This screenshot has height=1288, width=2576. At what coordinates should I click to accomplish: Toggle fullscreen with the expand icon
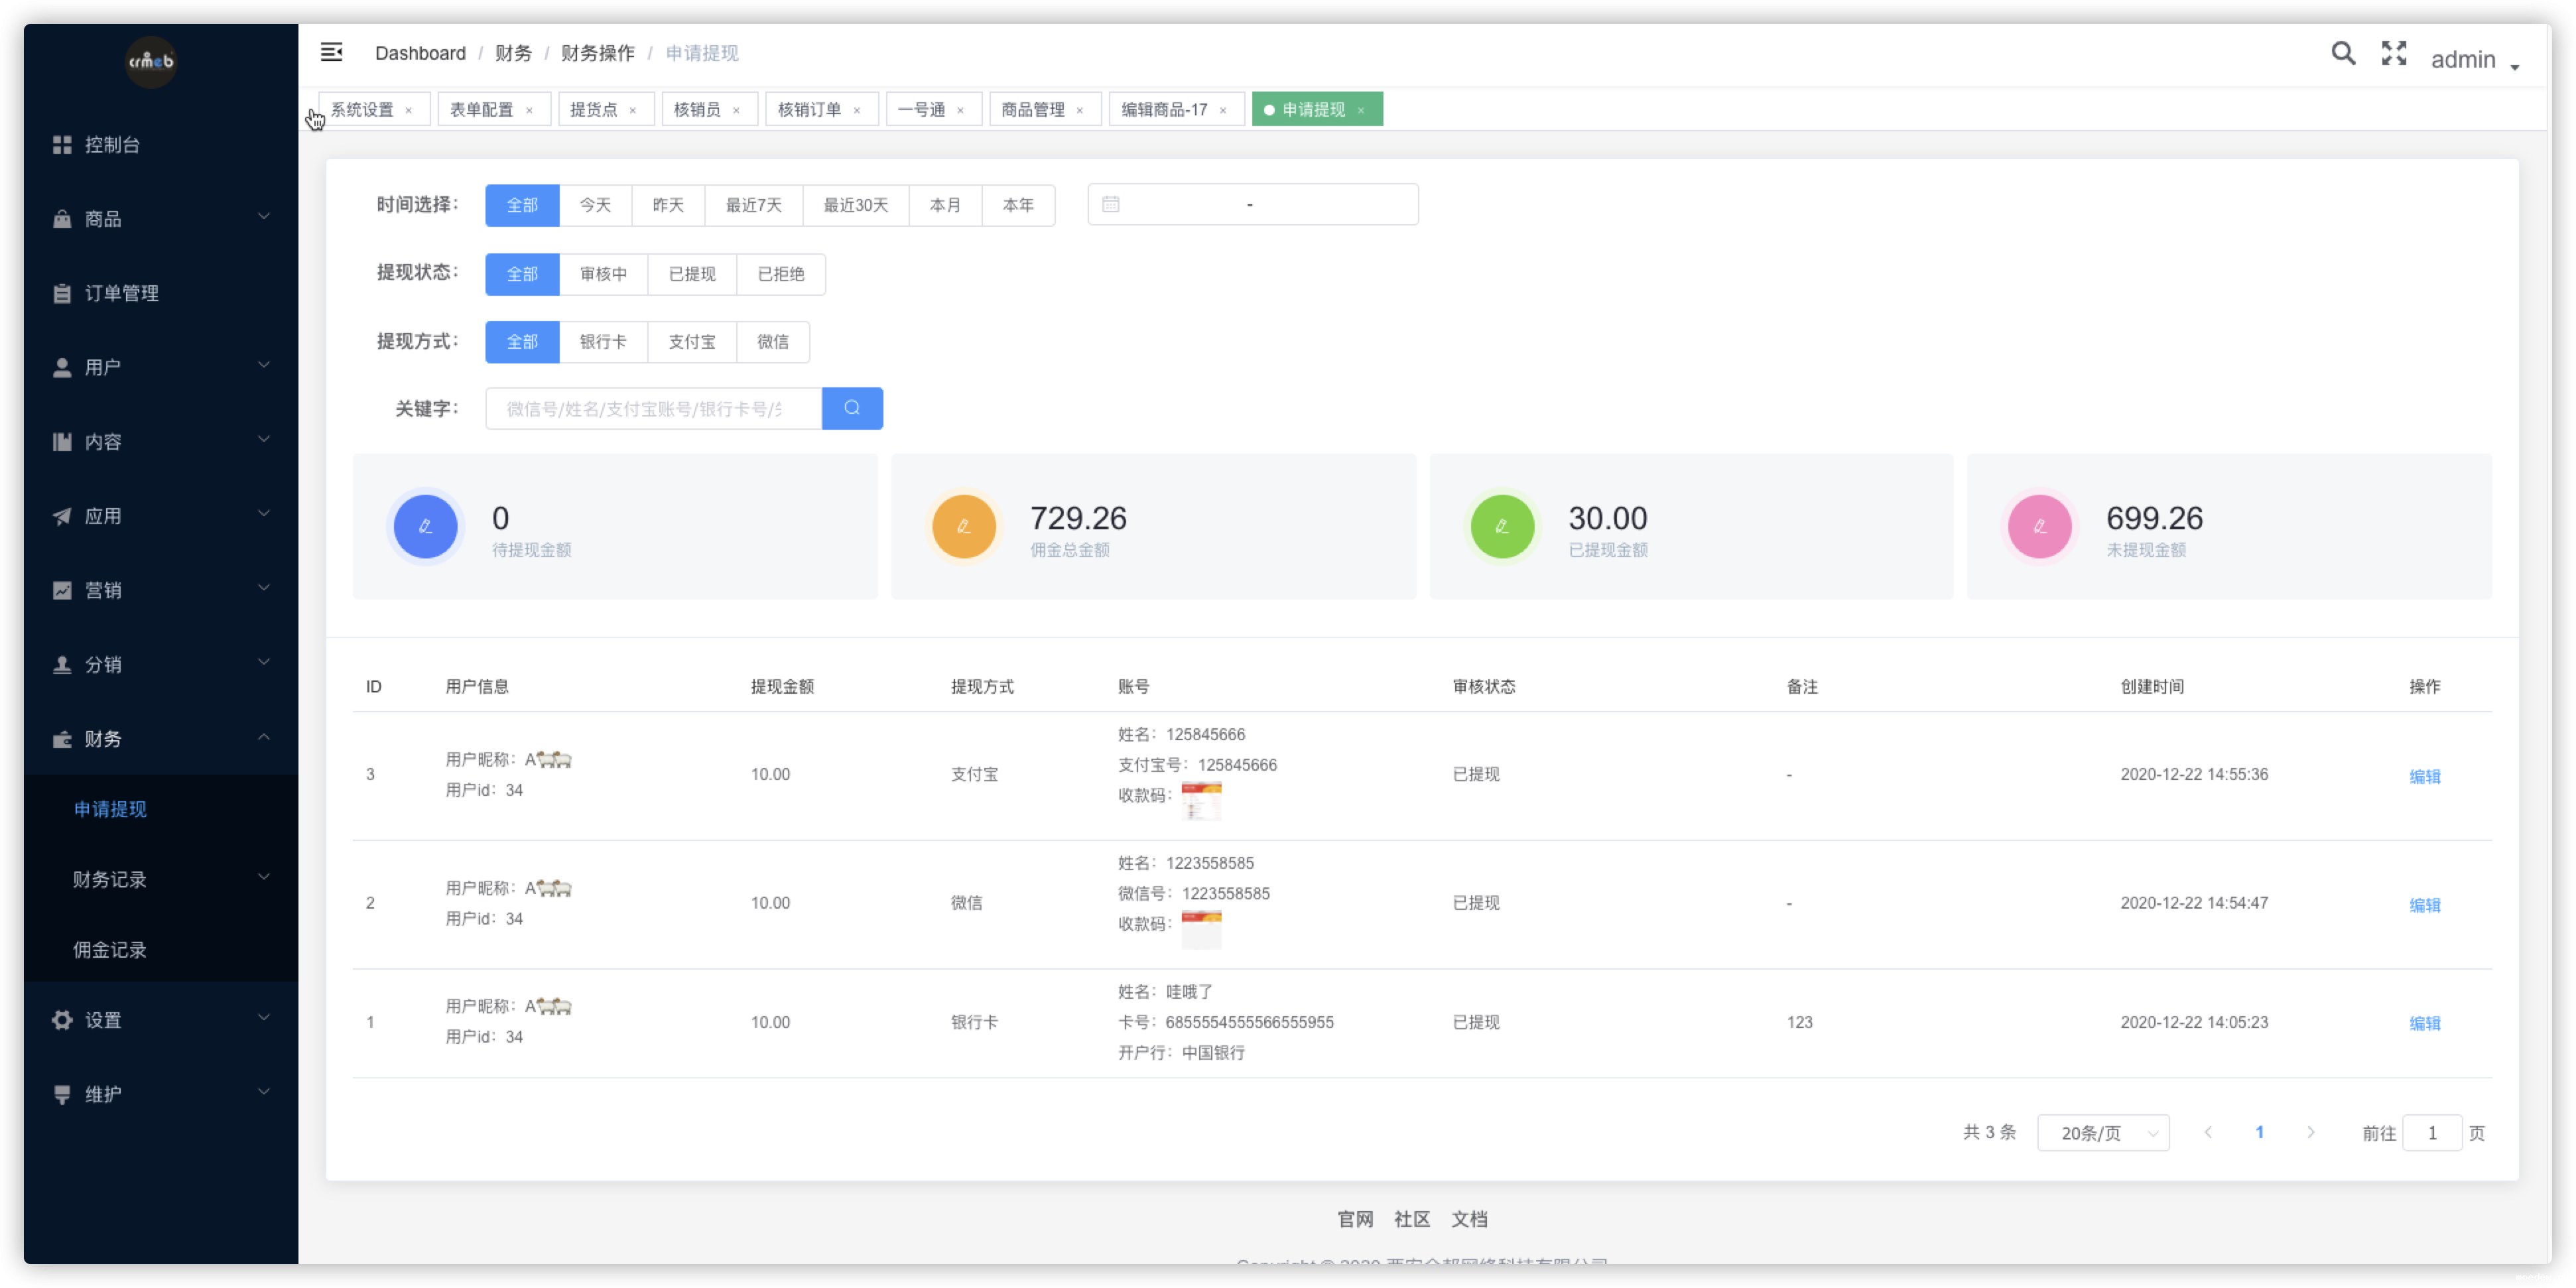(x=2394, y=53)
